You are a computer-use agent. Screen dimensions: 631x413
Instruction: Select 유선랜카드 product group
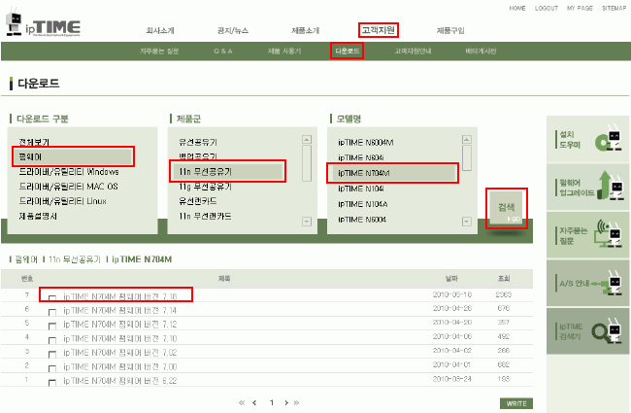198,201
